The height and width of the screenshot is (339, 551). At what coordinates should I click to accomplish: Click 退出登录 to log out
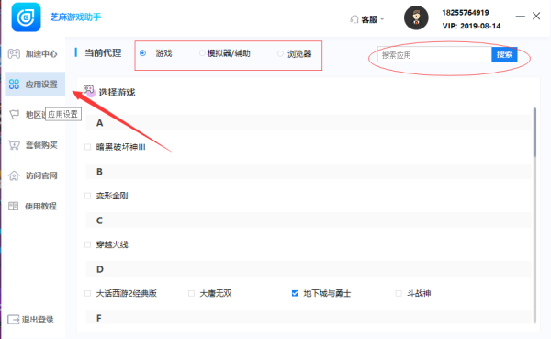[31, 320]
